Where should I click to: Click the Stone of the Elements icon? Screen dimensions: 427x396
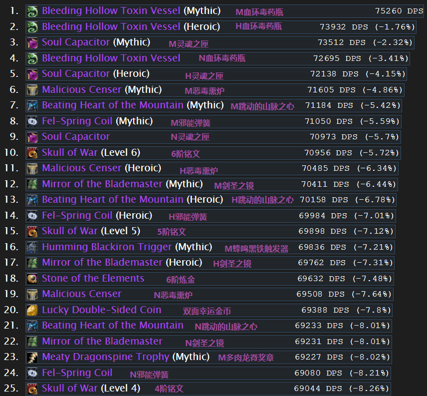(32, 279)
